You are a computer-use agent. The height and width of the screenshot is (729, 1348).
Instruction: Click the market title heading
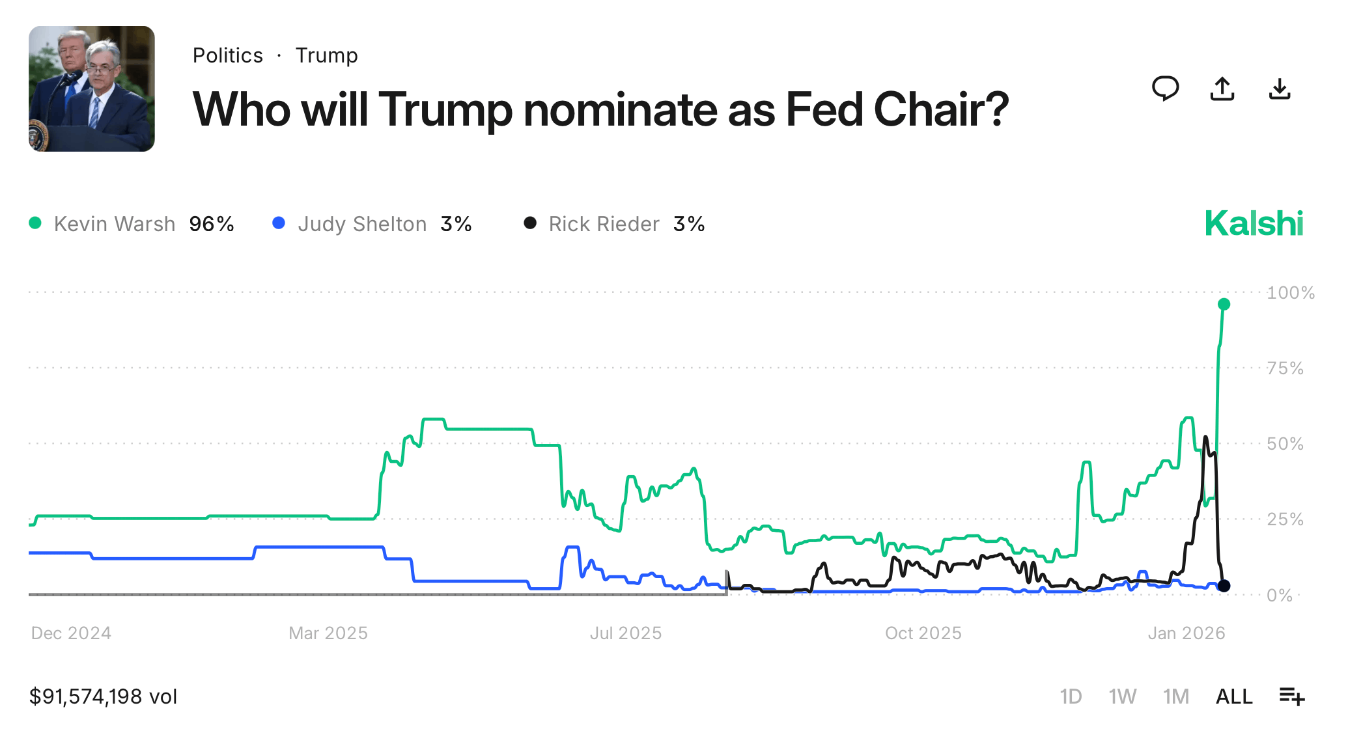tap(600, 109)
